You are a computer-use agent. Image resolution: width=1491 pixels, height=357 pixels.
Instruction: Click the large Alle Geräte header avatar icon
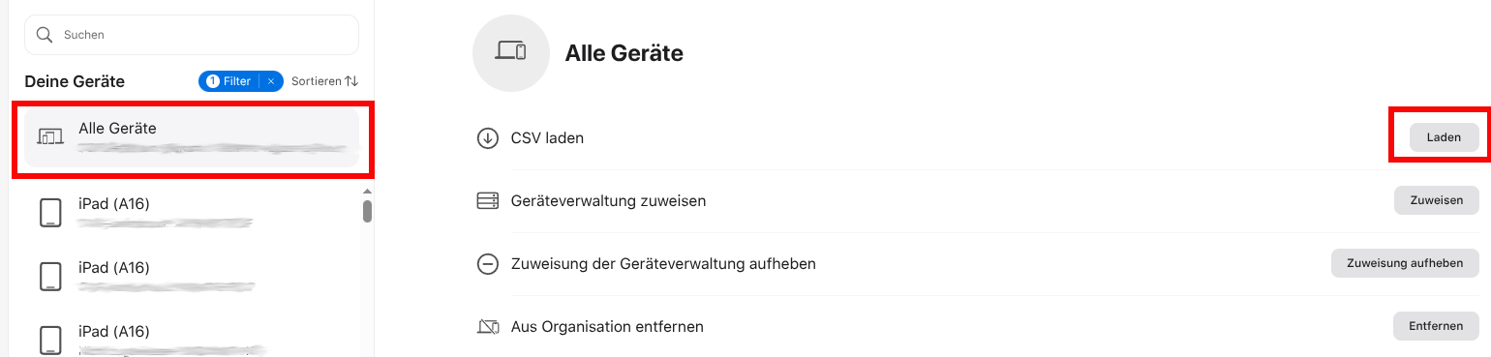click(x=511, y=52)
